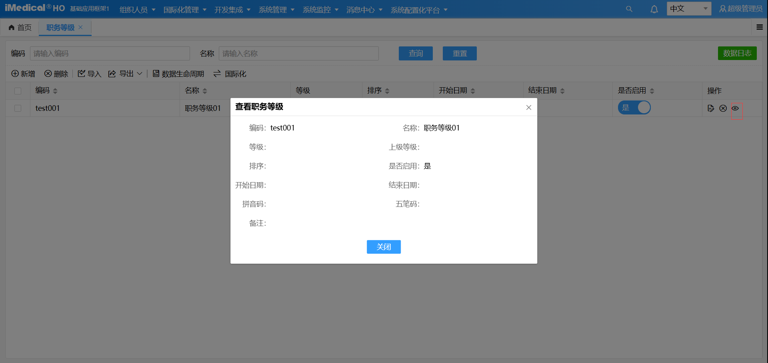Select the 职务等级 tab
This screenshot has height=363, width=768.
pos(60,27)
